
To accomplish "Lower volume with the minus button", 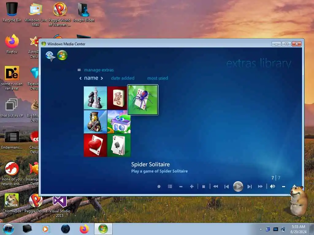I will click(284, 187).
